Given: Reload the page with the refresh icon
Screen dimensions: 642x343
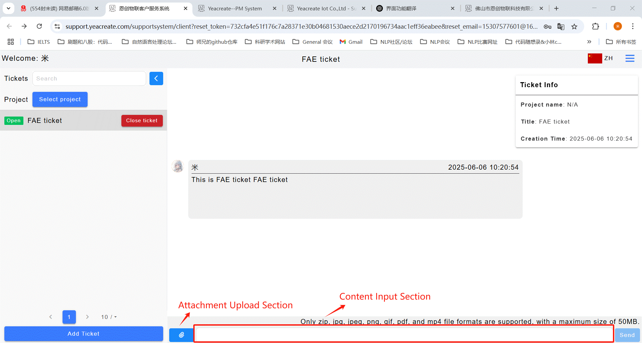Looking at the screenshot, I should coord(39,26).
